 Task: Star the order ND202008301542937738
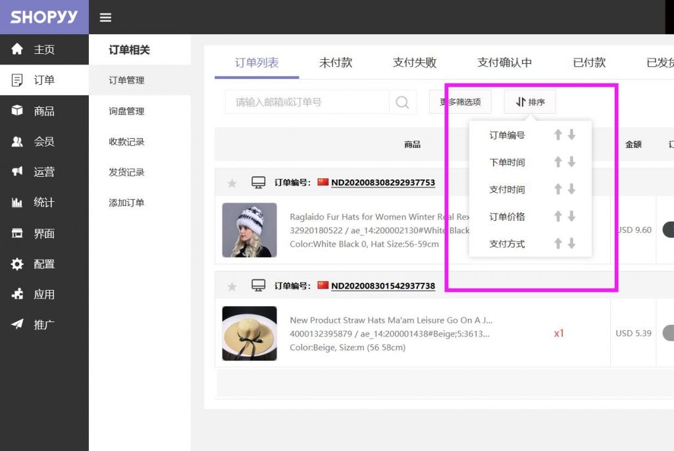pyautogui.click(x=232, y=287)
